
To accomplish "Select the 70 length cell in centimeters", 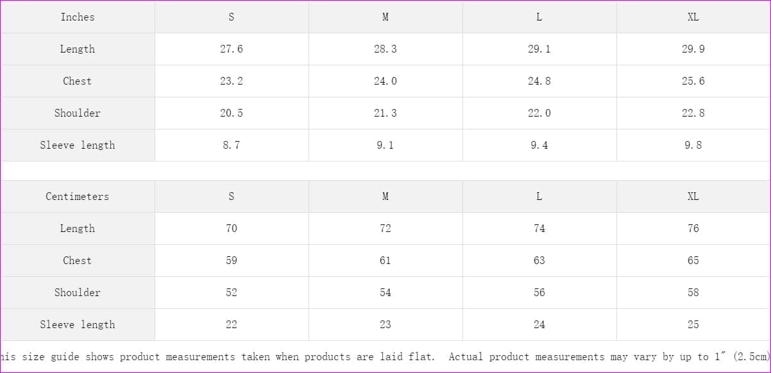I will pyautogui.click(x=232, y=229).
